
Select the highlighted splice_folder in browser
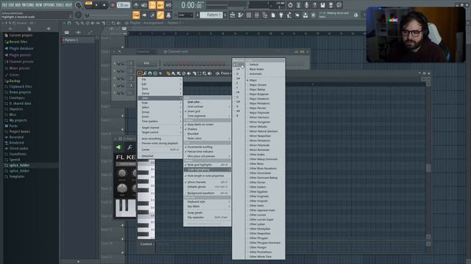point(19,165)
